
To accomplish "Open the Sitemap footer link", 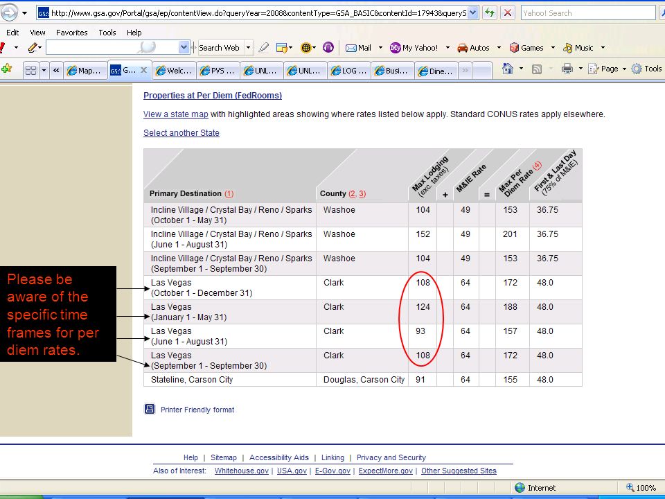I will tap(224, 457).
